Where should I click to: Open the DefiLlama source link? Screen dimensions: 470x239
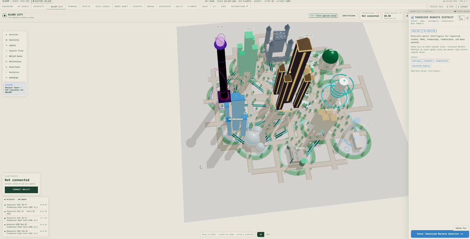tap(416, 61)
